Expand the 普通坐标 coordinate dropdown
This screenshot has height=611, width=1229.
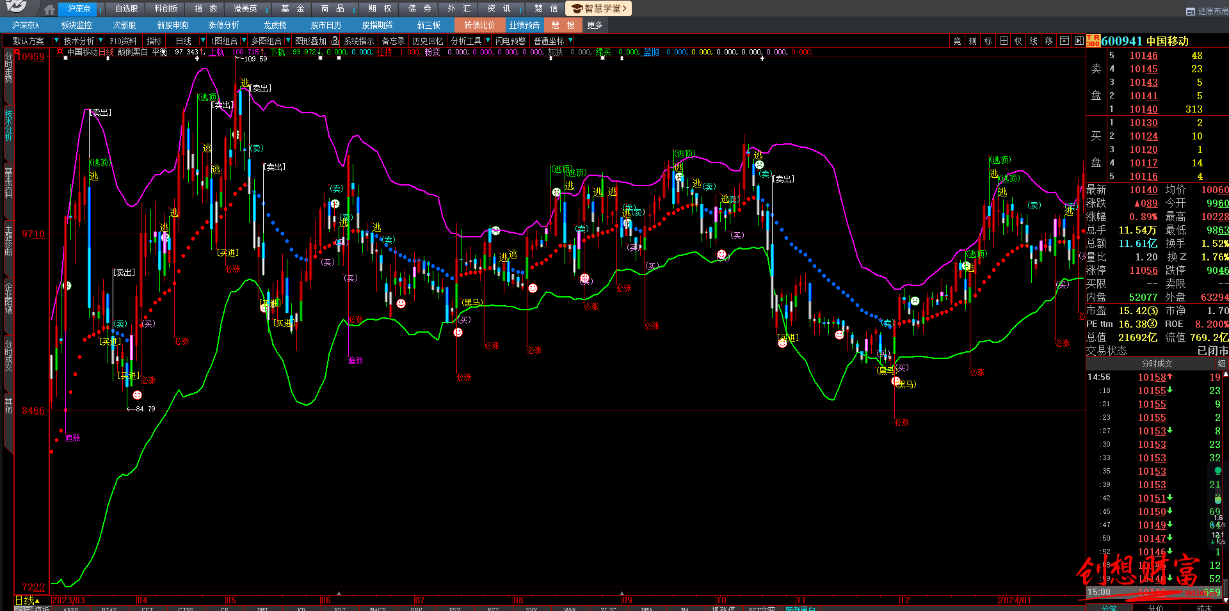pyautogui.click(x=570, y=40)
